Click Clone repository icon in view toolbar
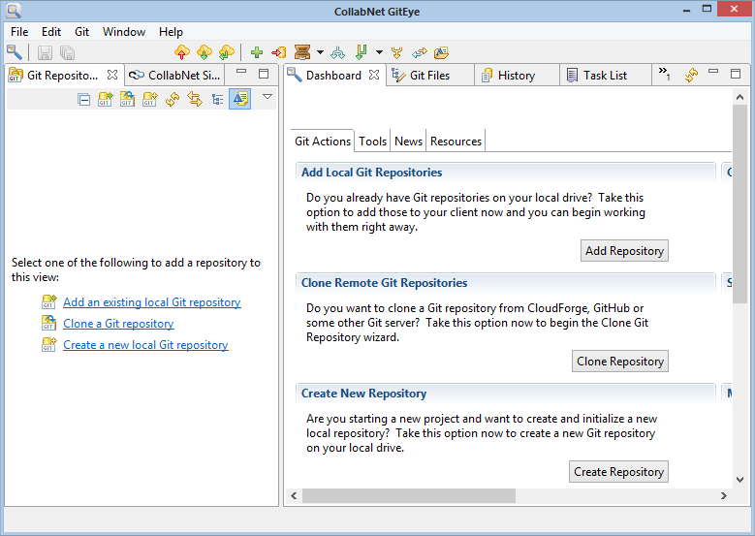The width and height of the screenshot is (755, 536). (127, 99)
